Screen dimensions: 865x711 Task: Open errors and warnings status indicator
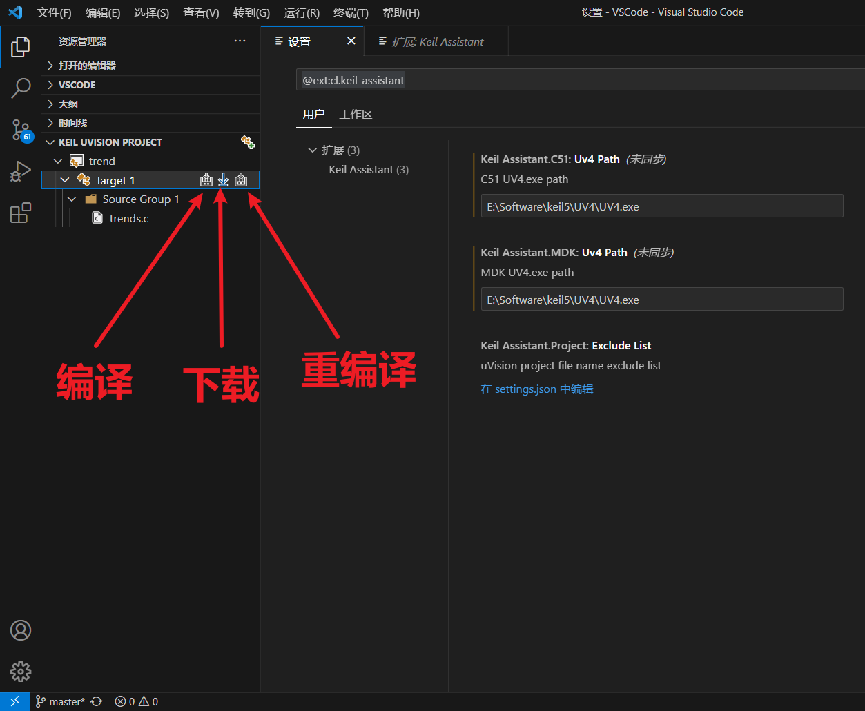pyautogui.click(x=137, y=701)
